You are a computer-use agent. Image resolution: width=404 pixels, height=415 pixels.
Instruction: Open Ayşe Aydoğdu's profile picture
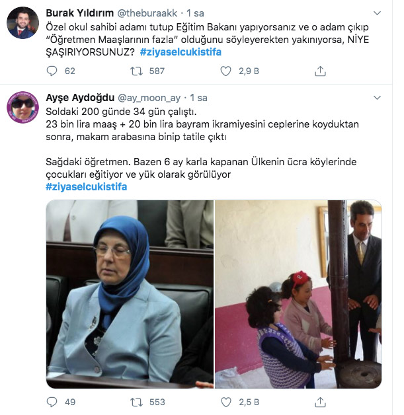coord(22,107)
